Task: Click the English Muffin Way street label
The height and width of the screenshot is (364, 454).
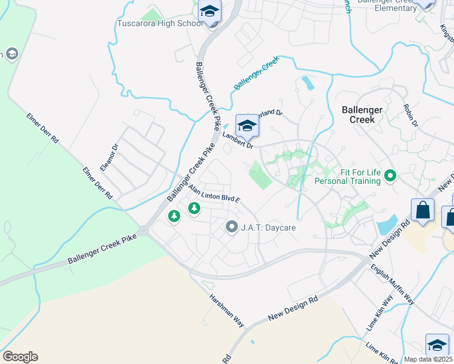Action: tap(392, 285)
